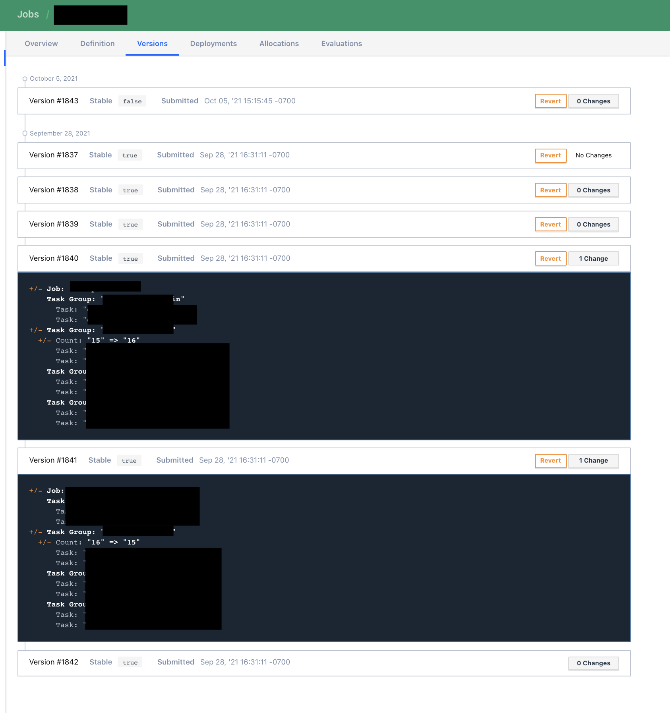
Task: Click the 'false' stable badge on Version #1843
Action: 132,101
